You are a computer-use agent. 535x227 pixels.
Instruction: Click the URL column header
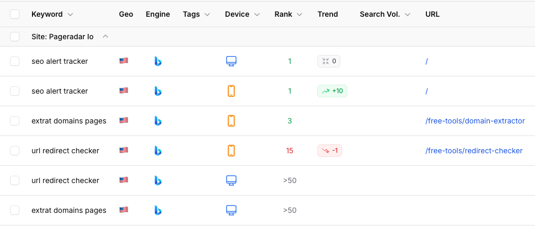(x=432, y=14)
